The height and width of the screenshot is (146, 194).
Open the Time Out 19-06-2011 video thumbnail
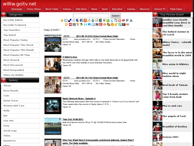tap(53, 126)
